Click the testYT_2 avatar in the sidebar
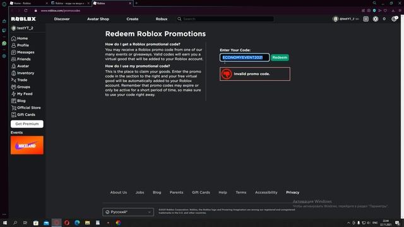This screenshot has width=404, height=227. (x=13, y=28)
